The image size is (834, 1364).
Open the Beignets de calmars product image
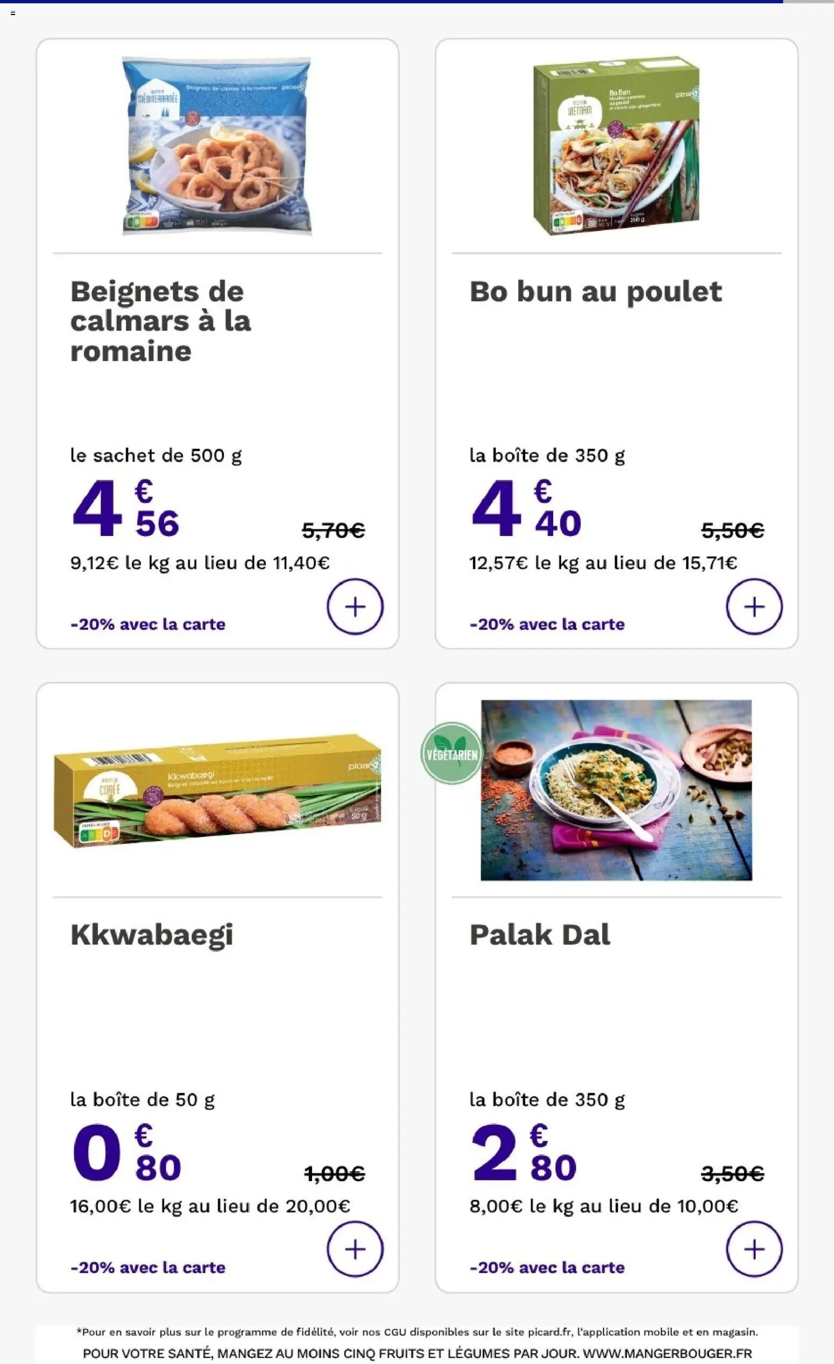coord(216,146)
